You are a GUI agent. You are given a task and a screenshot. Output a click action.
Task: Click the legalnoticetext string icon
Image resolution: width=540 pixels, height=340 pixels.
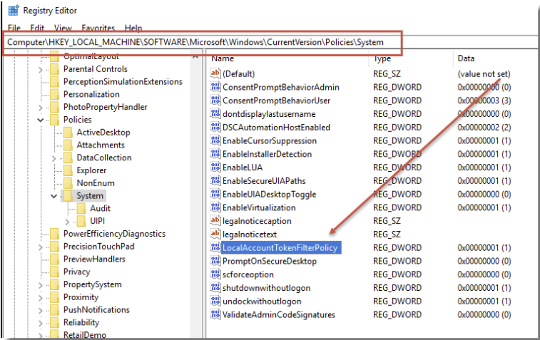[x=215, y=234]
